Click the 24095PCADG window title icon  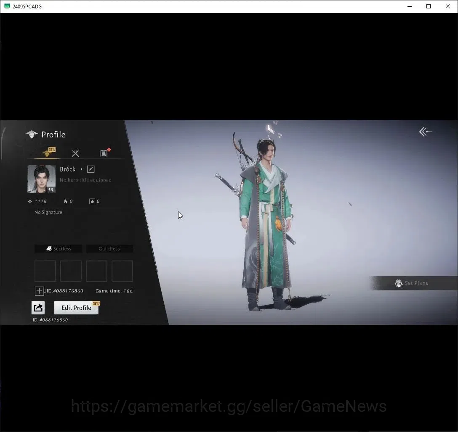tap(7, 6)
